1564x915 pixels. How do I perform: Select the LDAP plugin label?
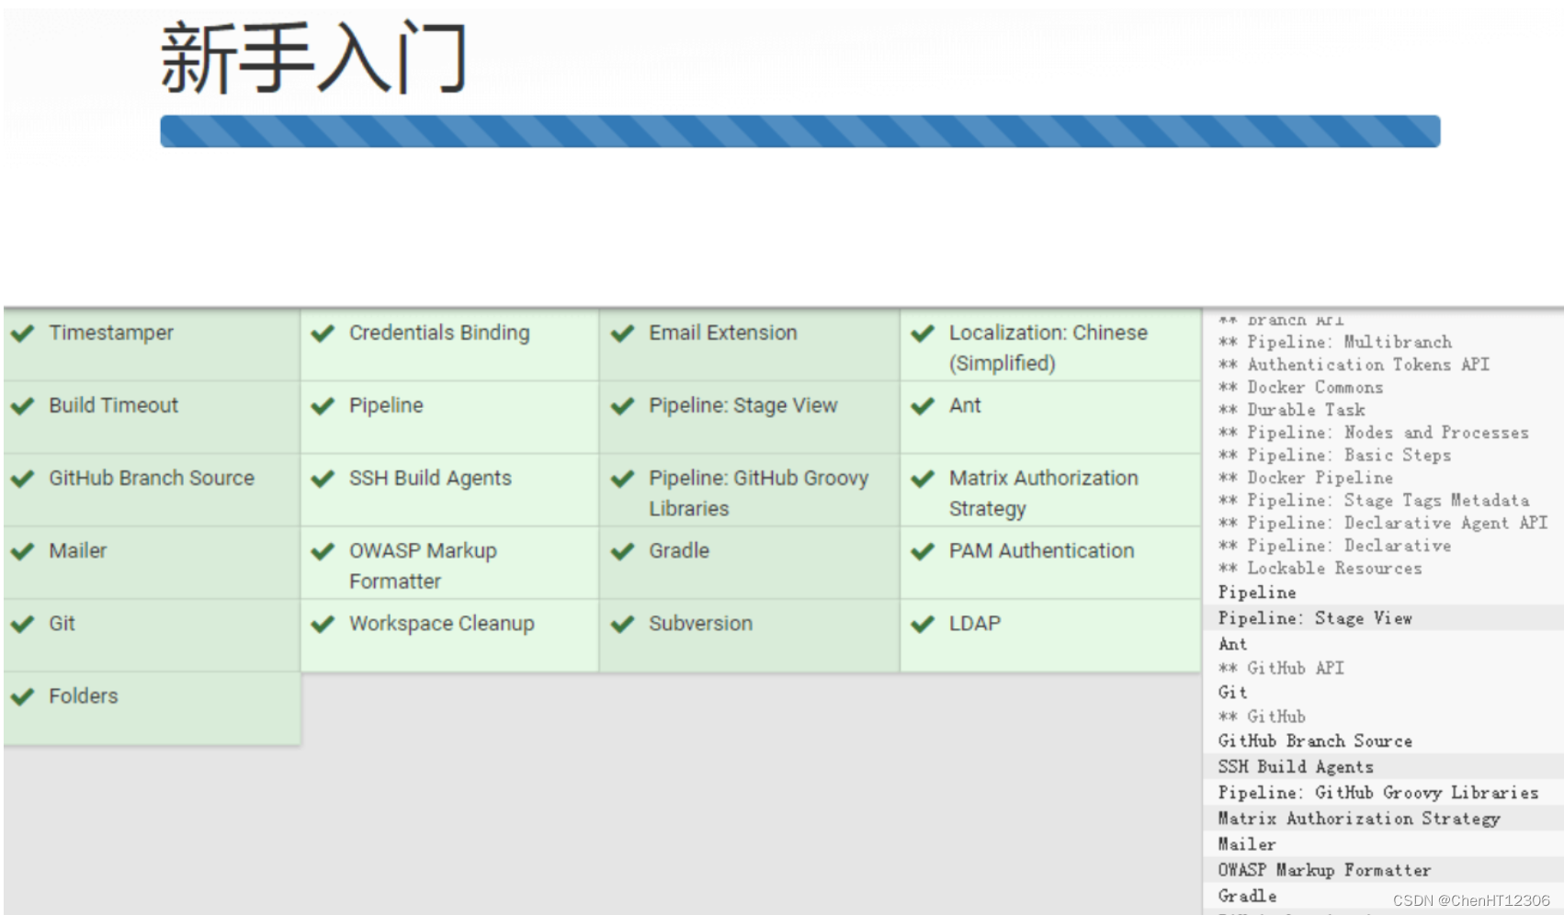tap(975, 623)
